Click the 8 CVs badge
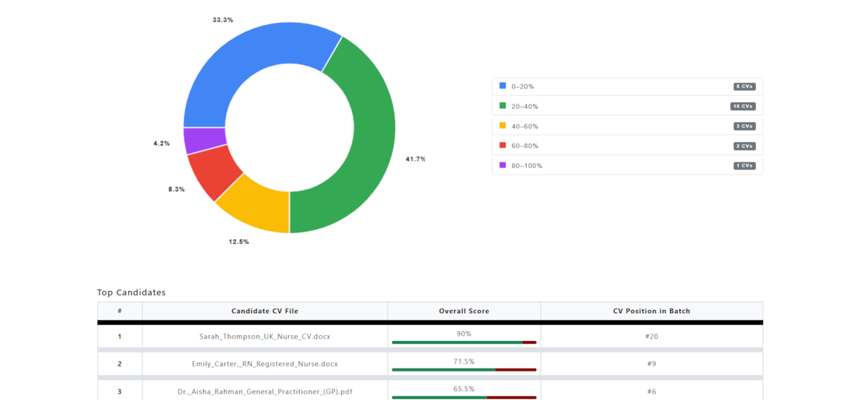The image size is (843, 400). [x=744, y=86]
